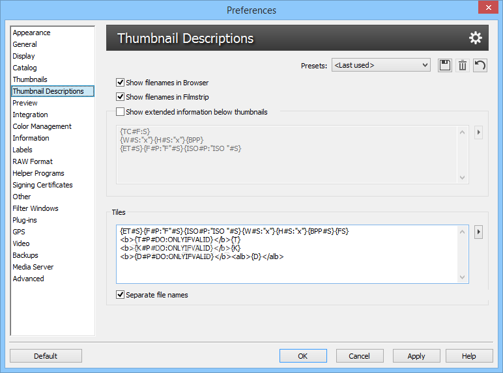
Task: Open the Presets Last used dropdown
Action: tap(381, 65)
